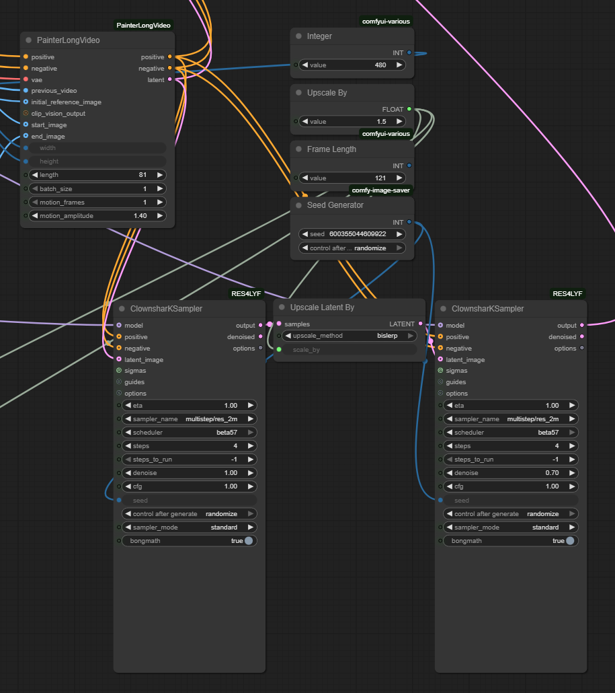Click the LATENT output socket on Upscale Latent By

(420, 324)
